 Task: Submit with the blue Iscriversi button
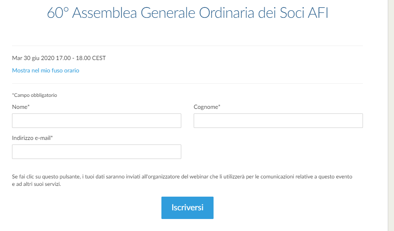(187, 208)
